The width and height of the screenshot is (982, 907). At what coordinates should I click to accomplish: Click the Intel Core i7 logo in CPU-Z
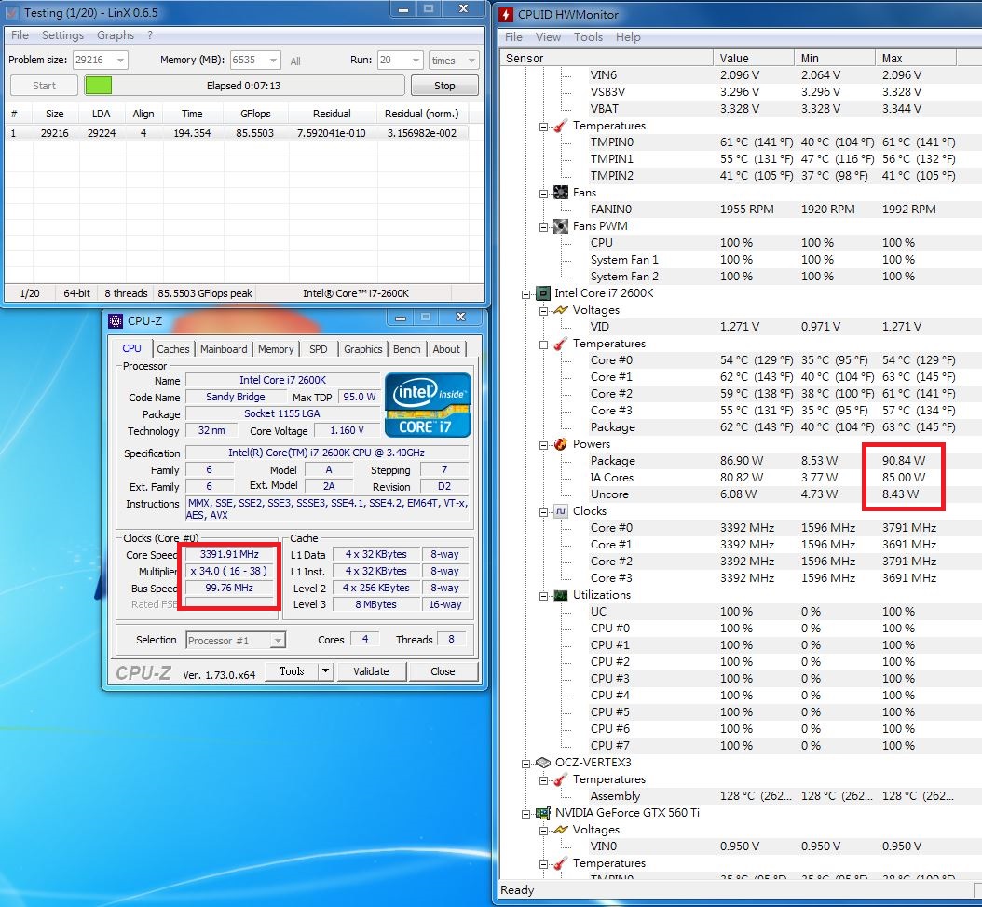click(x=427, y=404)
